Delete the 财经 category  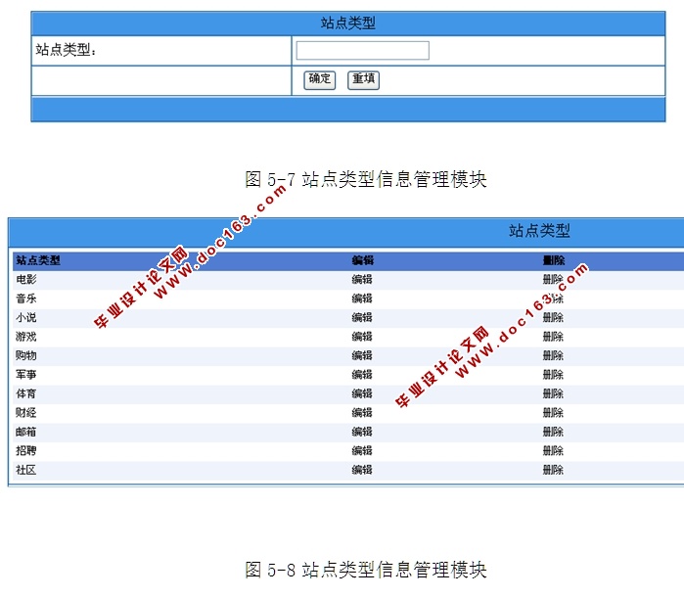[x=553, y=413]
